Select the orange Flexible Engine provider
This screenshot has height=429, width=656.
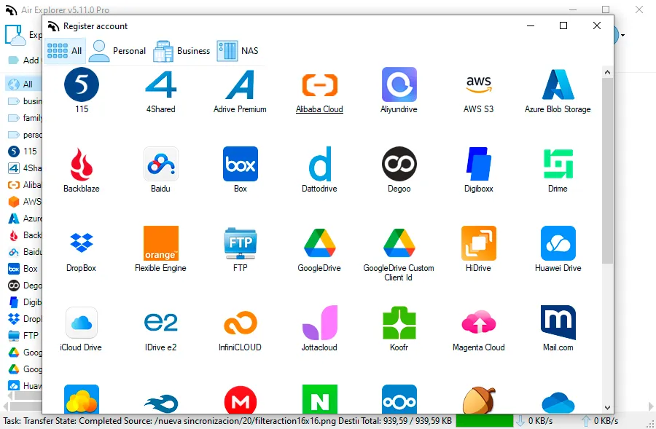coord(160,243)
